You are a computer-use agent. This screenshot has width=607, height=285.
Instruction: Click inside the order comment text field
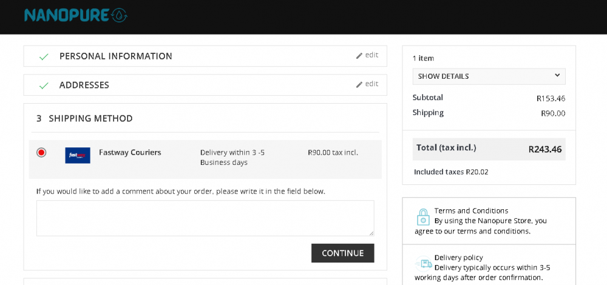click(x=205, y=218)
